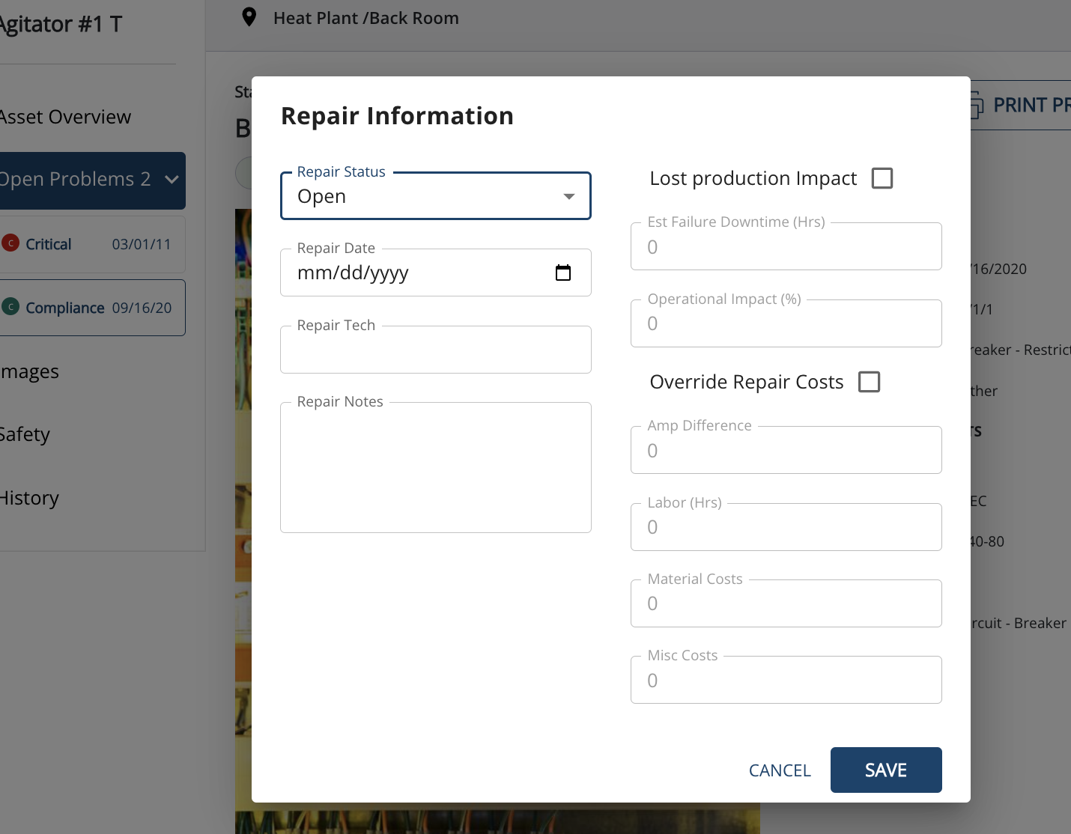
Task: Open the Asset Overview sidebar item
Action: click(66, 117)
